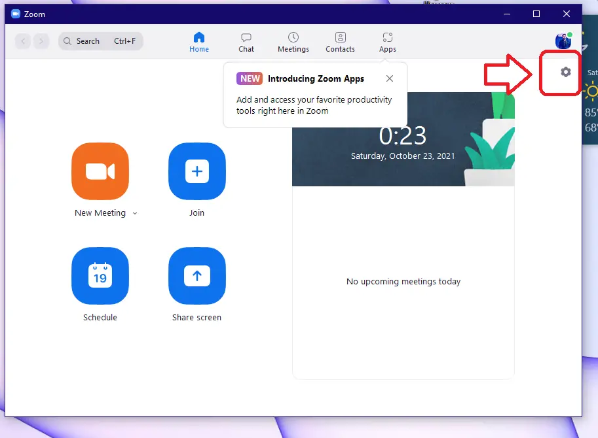Navigate forward with the right arrow button

tap(41, 41)
